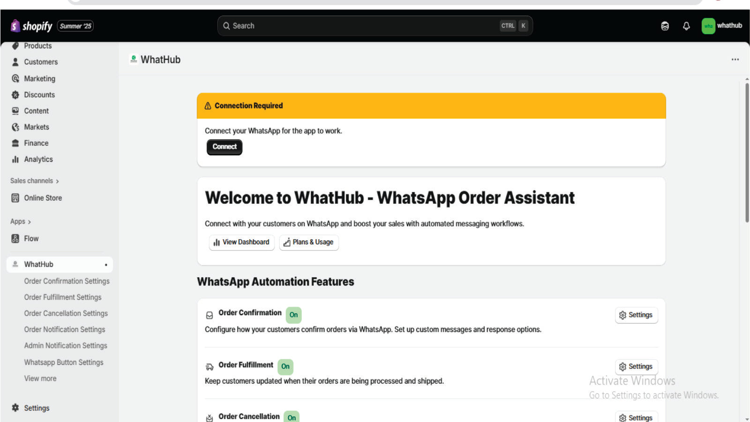
Task: Open Discounts in the sidebar
Action: tap(39, 95)
